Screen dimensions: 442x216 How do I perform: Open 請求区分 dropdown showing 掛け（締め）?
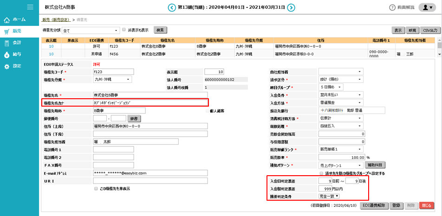(341, 80)
